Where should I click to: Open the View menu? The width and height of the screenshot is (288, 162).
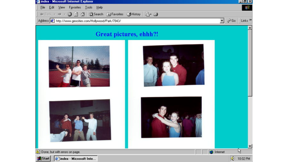(61, 7)
